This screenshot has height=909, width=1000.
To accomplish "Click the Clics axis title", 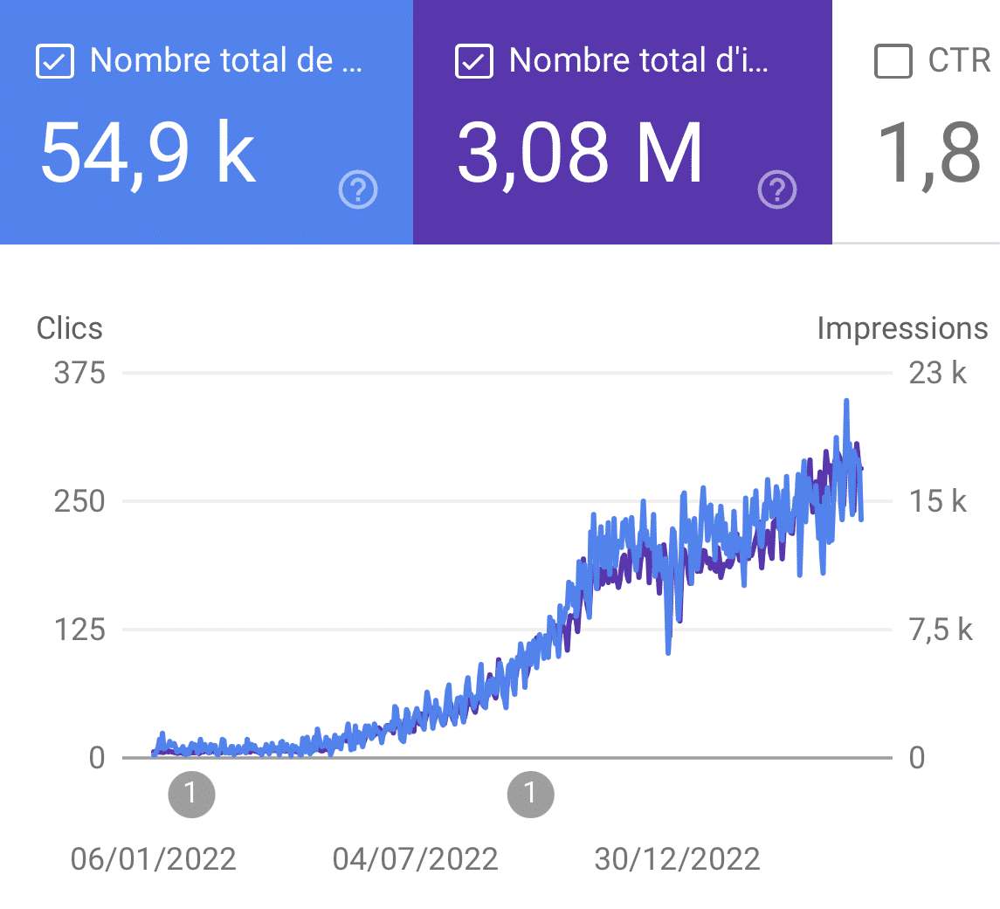I will pos(70,328).
